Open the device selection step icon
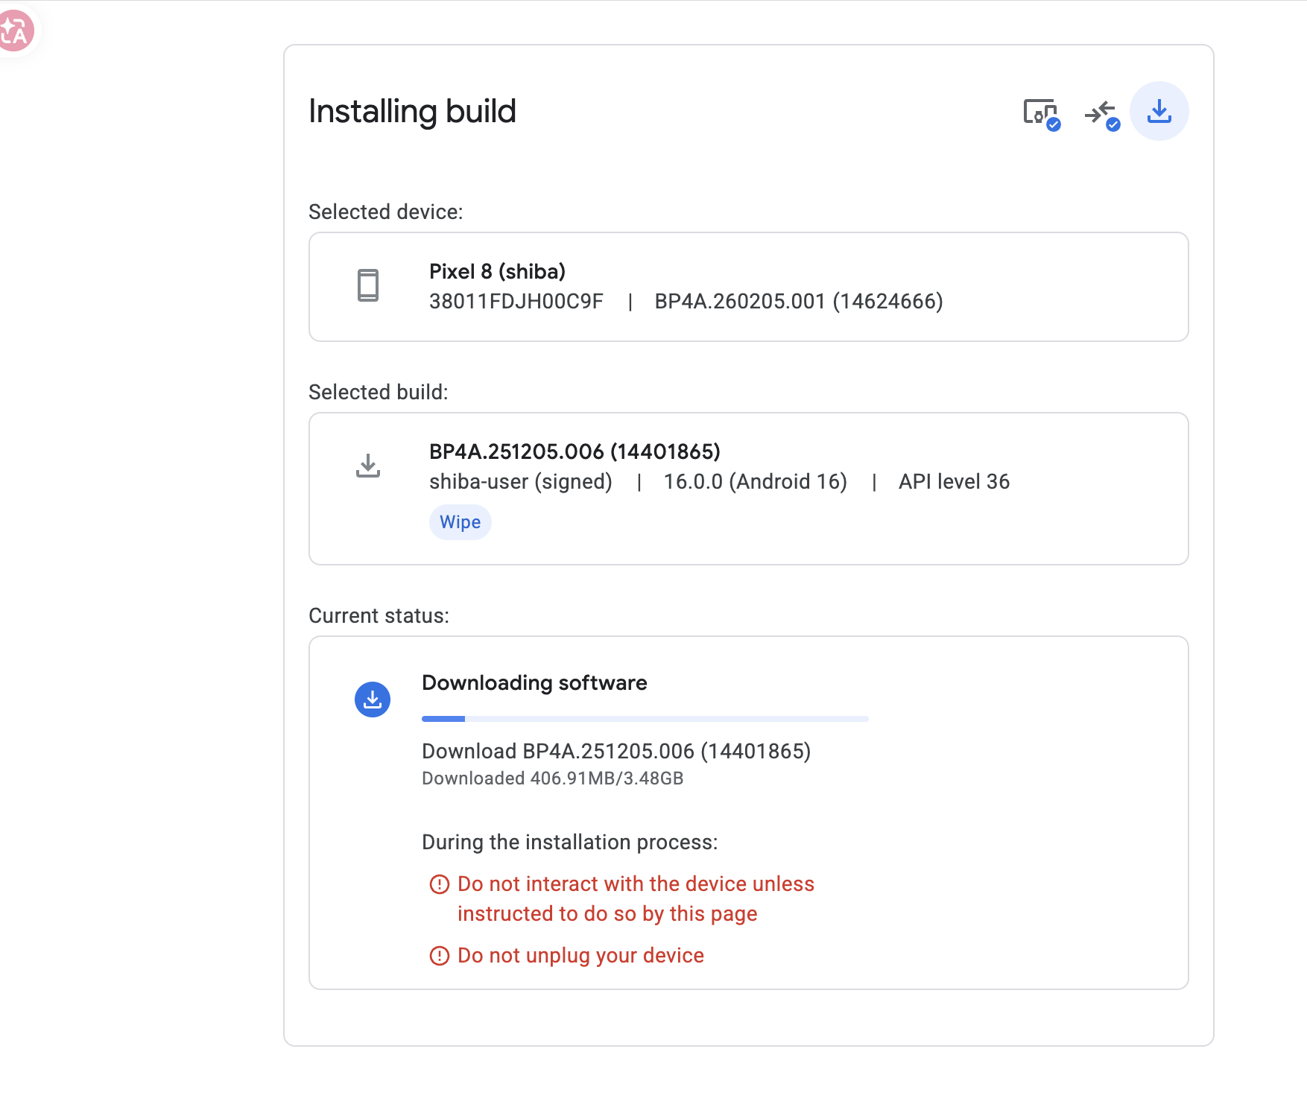The image size is (1307, 1113). tap(1041, 112)
